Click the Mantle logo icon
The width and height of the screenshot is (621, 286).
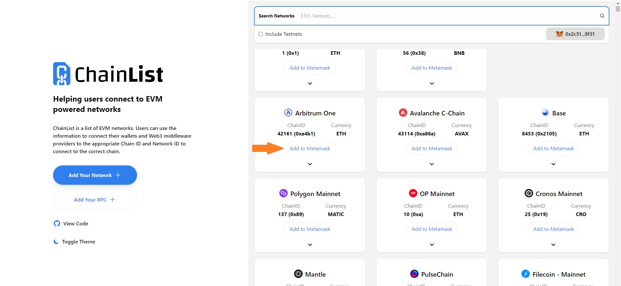pyautogui.click(x=298, y=274)
